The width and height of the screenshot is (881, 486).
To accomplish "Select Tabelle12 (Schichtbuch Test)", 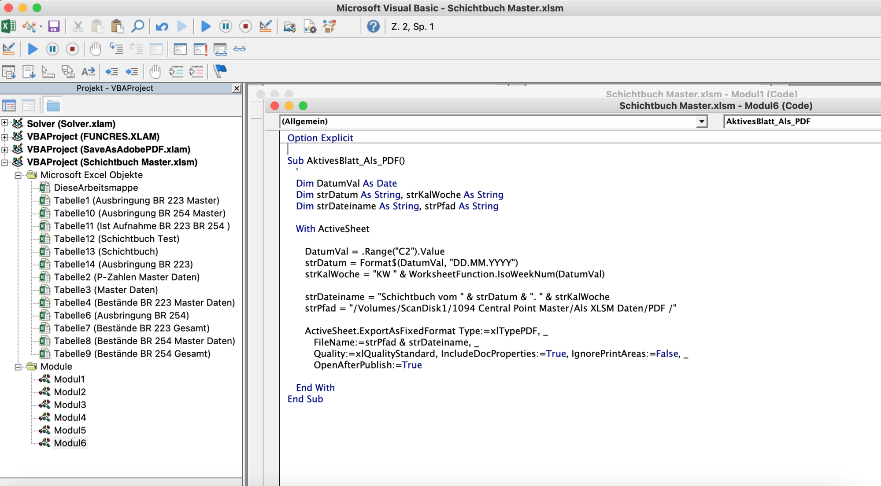I will [117, 239].
